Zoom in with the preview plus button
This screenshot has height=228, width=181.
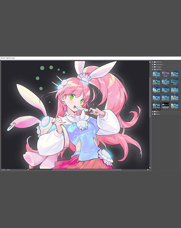click(x=4, y=170)
